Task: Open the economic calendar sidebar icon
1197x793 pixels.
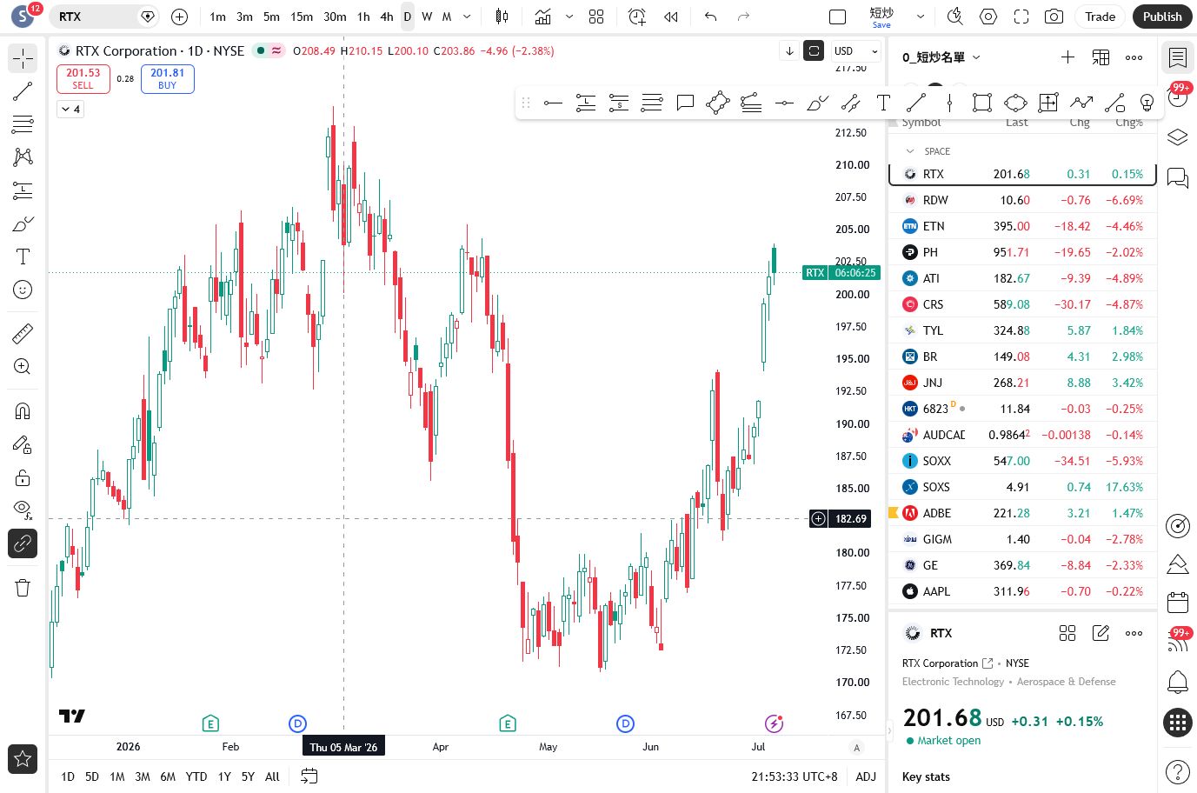Action: point(1178,603)
